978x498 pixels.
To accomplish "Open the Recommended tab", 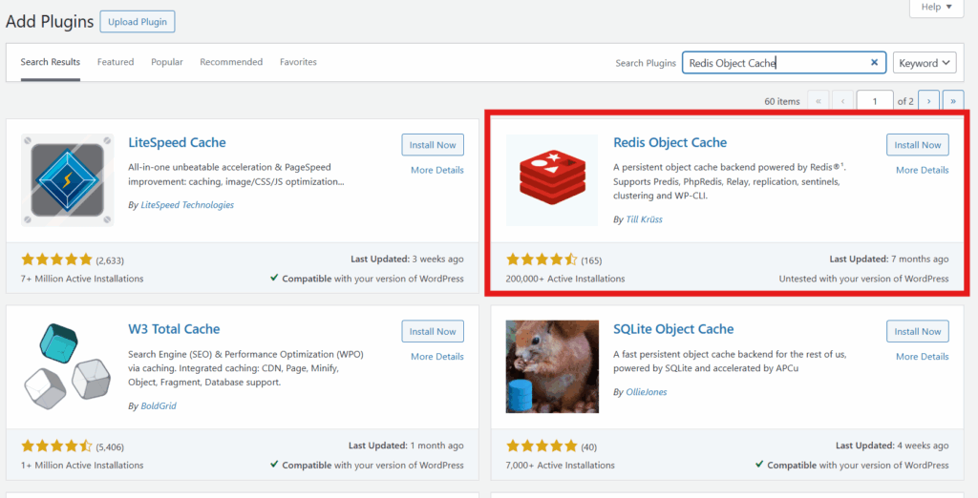I will click(x=231, y=62).
